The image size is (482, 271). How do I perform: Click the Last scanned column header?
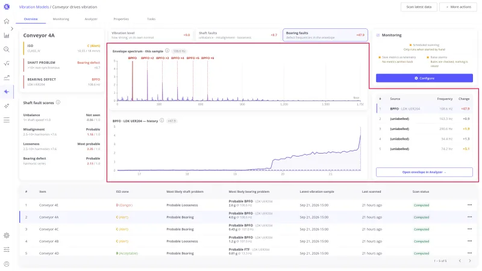pyautogui.click(x=371, y=192)
